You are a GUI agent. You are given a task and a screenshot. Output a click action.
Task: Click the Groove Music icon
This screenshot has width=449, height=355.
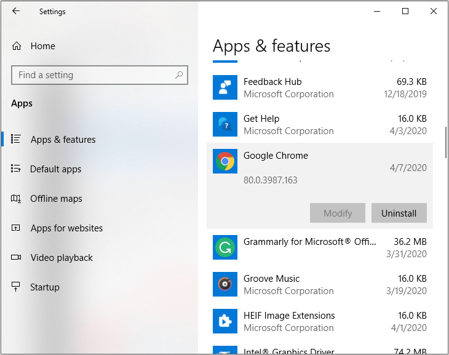pyautogui.click(x=225, y=284)
